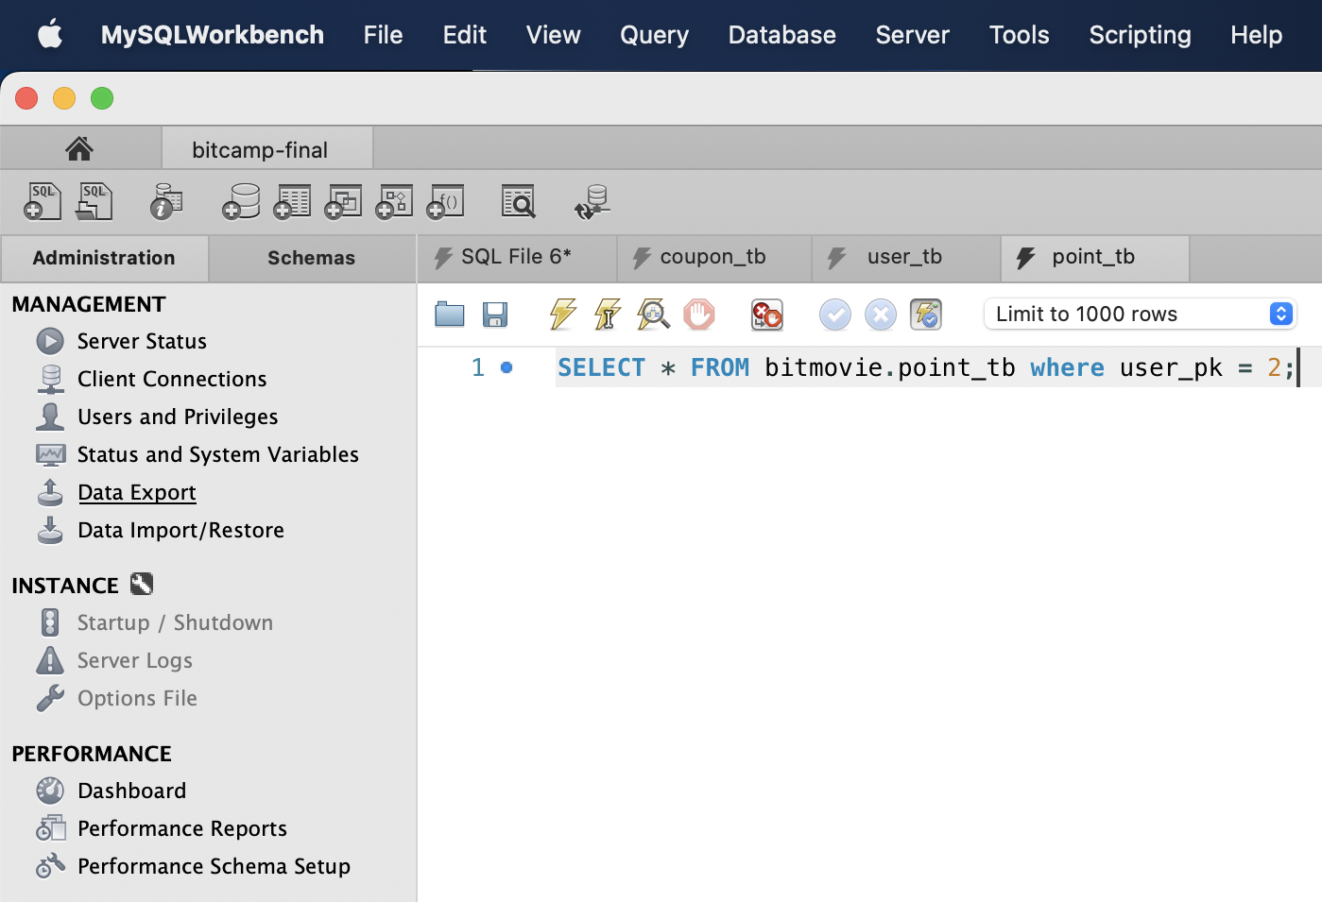This screenshot has height=902, width=1322.
Task: Save the script with floppy icon
Action: click(x=495, y=315)
